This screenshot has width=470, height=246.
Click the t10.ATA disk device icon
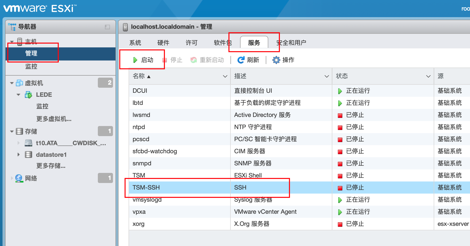click(x=28, y=143)
